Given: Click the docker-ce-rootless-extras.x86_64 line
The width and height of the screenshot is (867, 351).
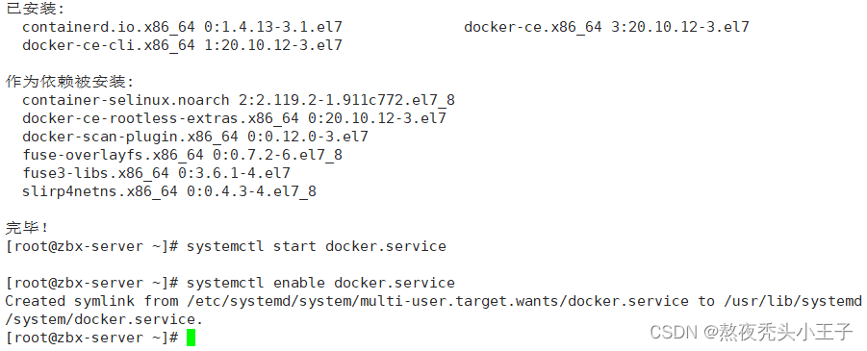Looking at the screenshot, I should (235, 118).
